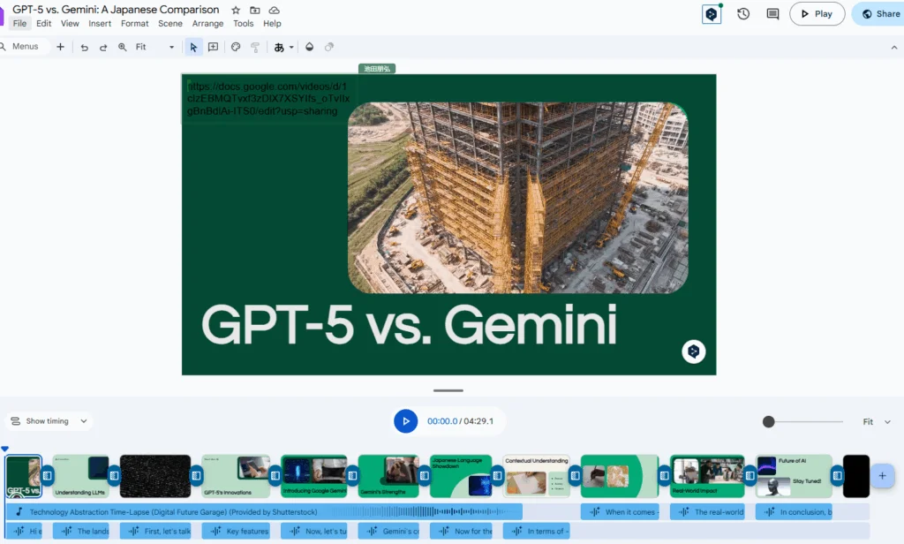Screen dimensions: 904x544
Task: Open the Fit zoom dropdown in toolbar
Action: click(x=154, y=48)
